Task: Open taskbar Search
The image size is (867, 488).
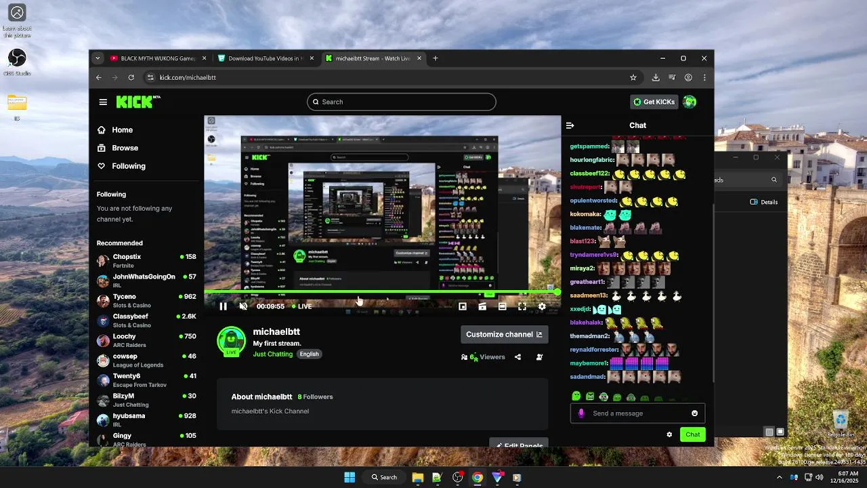Action: point(384,477)
